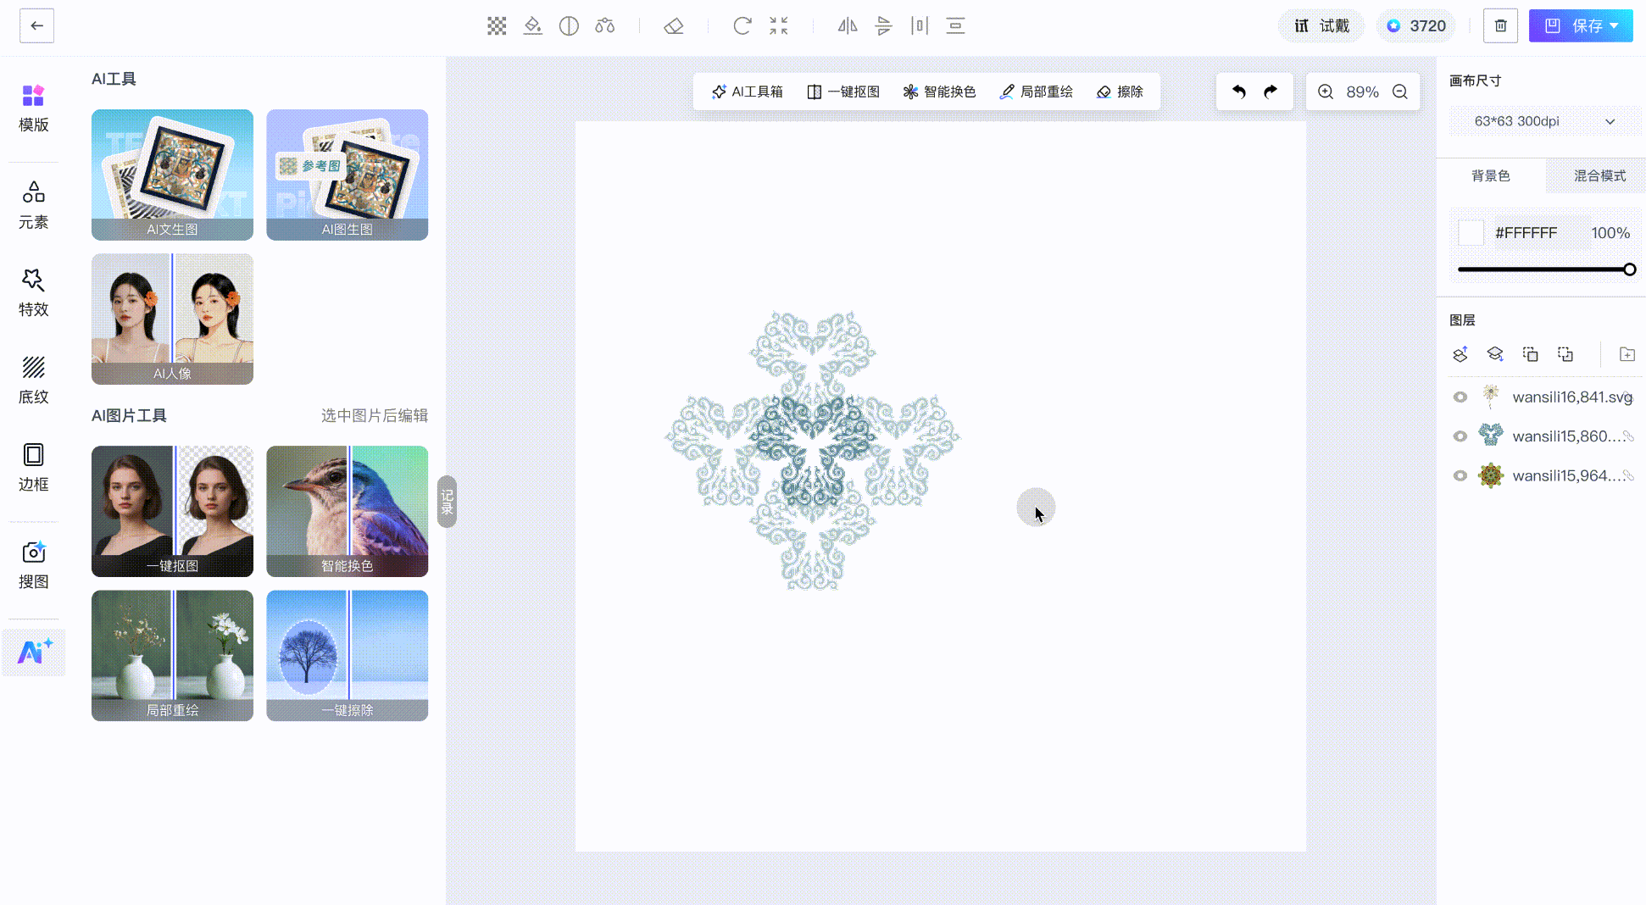This screenshot has width=1646, height=905.
Task: Open the 保存 save dropdown arrow
Action: pos(1615,26)
